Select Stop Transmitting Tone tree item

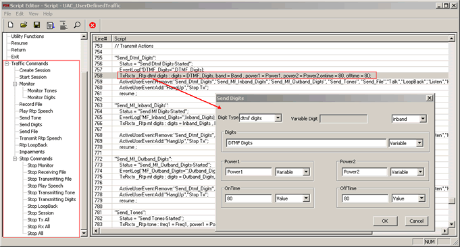(51, 192)
